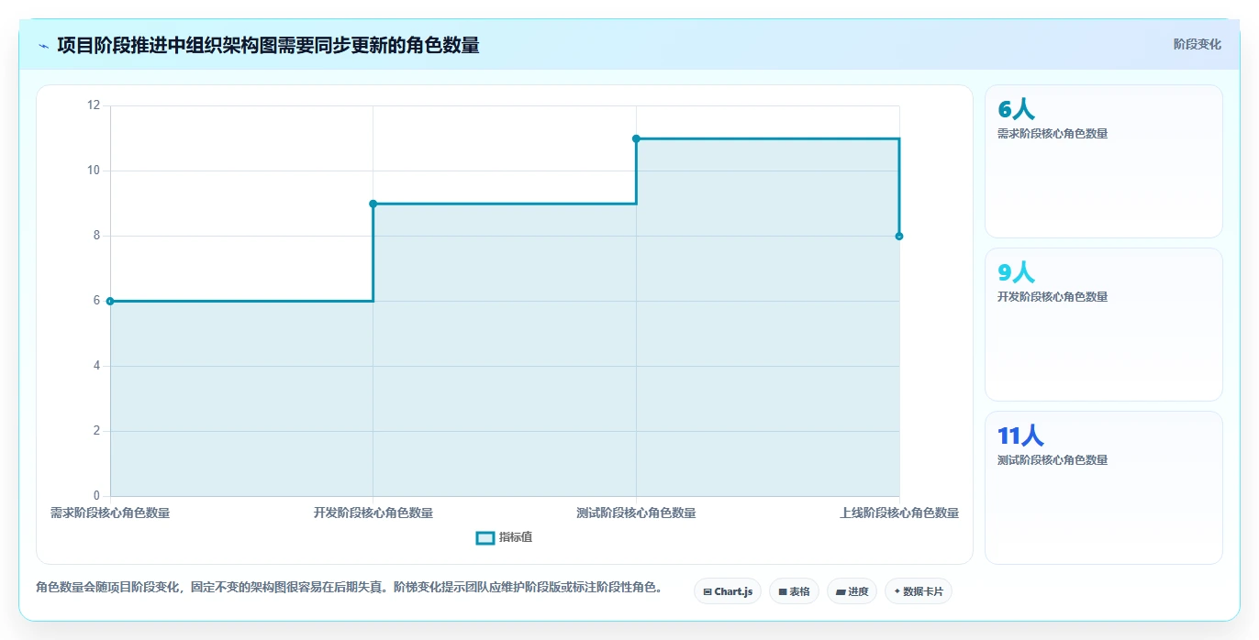Click card caption 开发阶段核心角色数量
This screenshot has height=640, width=1259.
click(x=1053, y=297)
